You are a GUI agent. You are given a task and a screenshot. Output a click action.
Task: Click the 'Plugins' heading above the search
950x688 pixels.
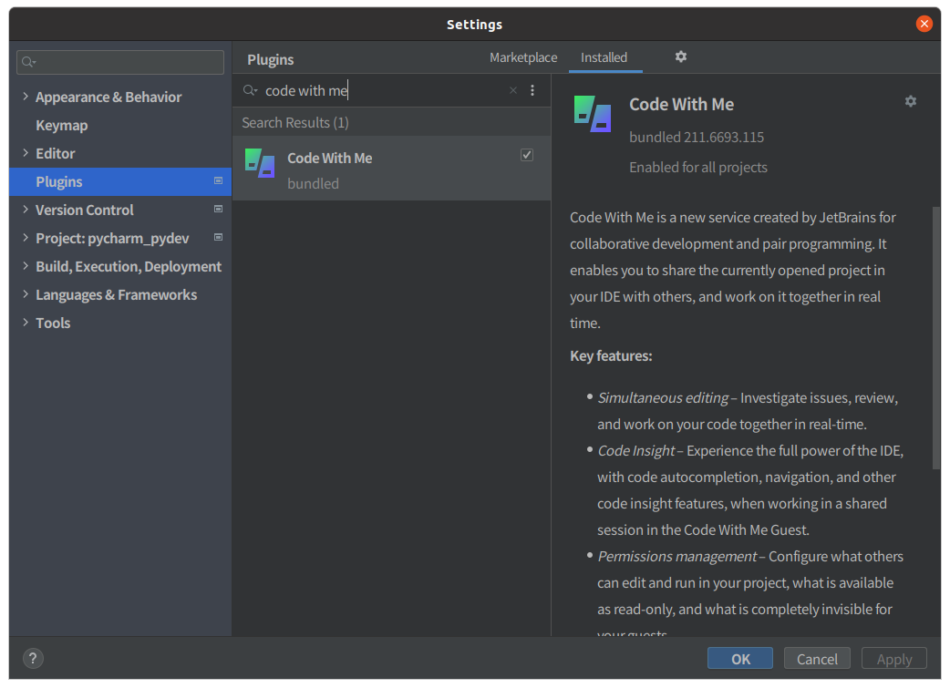pyautogui.click(x=270, y=59)
